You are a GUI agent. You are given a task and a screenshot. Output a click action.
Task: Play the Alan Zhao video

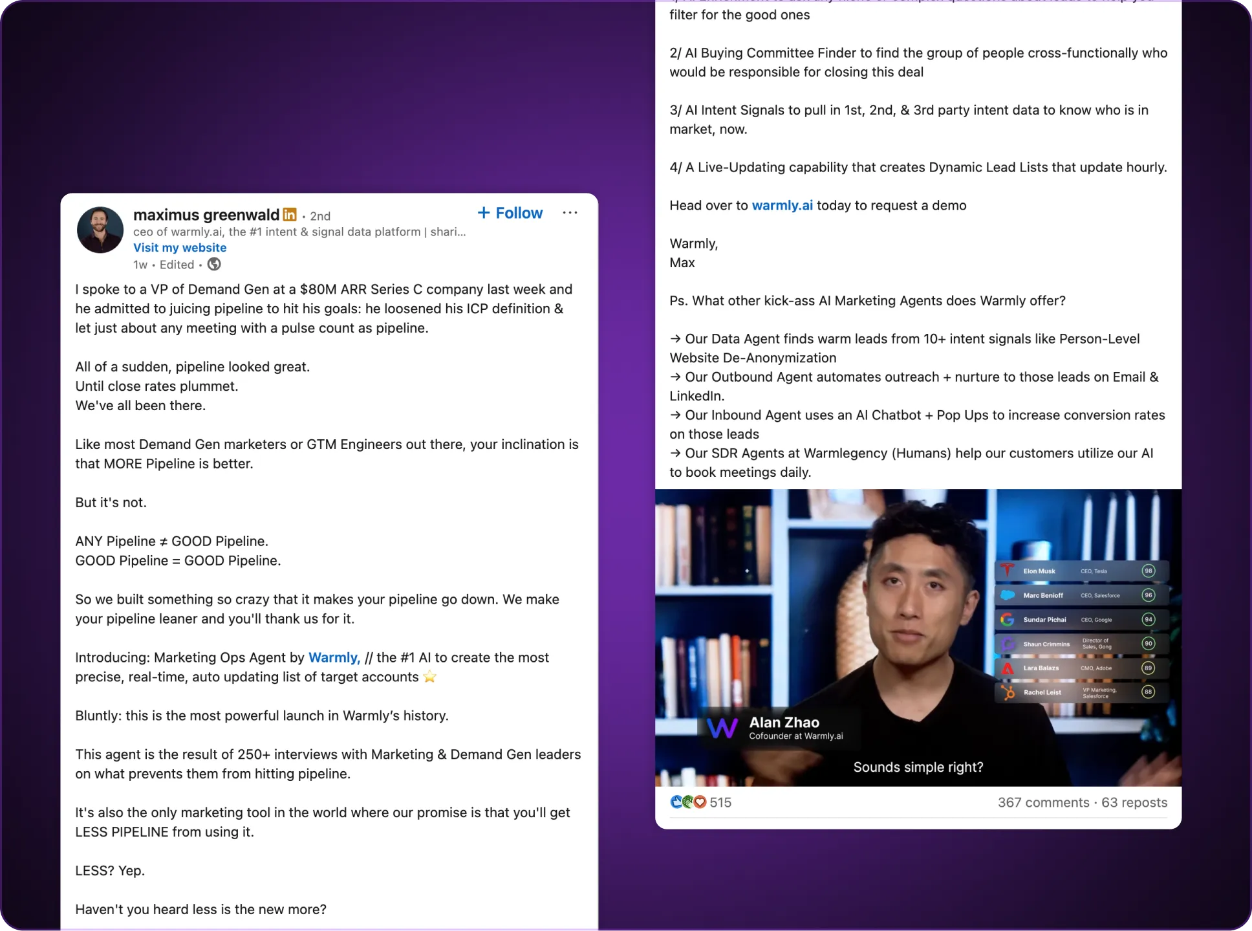tap(918, 637)
